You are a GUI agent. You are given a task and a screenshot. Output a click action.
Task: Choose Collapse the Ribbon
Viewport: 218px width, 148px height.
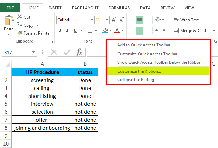pyautogui.click(x=158, y=80)
